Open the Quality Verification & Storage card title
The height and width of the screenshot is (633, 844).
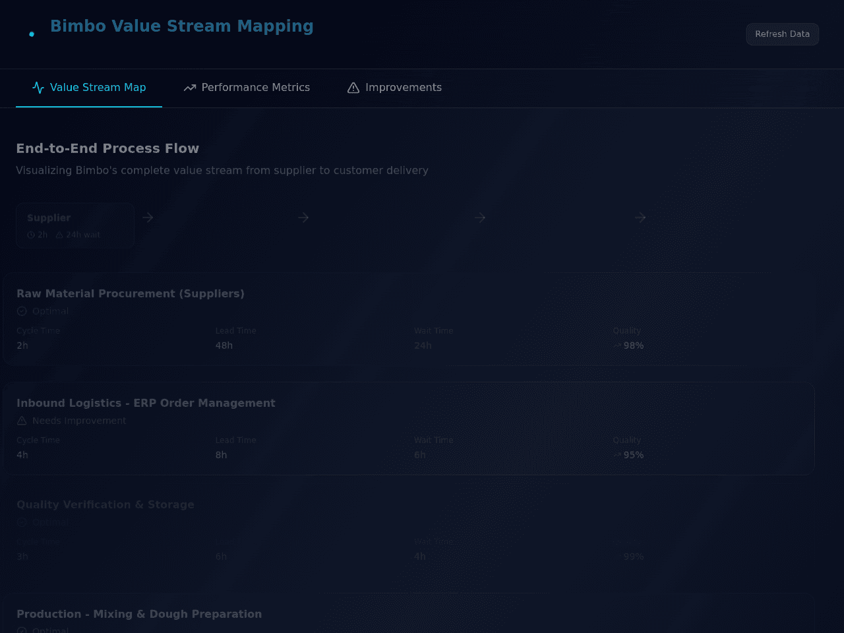tap(105, 504)
